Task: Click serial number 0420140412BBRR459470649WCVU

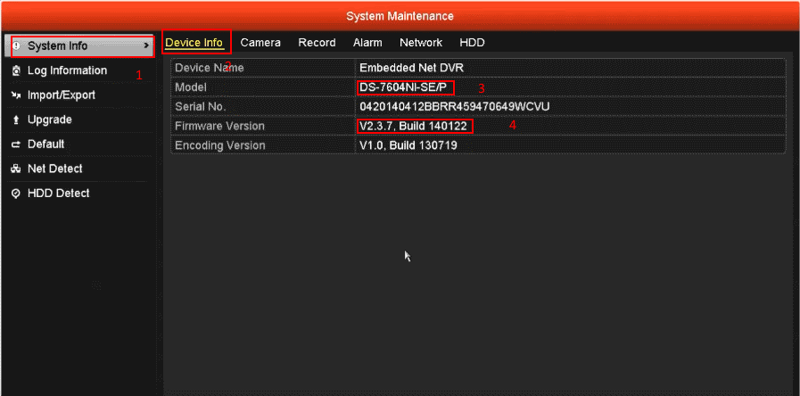Action: pyautogui.click(x=455, y=107)
